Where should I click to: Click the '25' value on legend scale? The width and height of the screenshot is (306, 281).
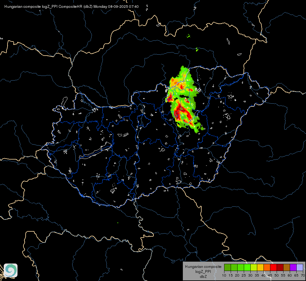click(x=244, y=275)
